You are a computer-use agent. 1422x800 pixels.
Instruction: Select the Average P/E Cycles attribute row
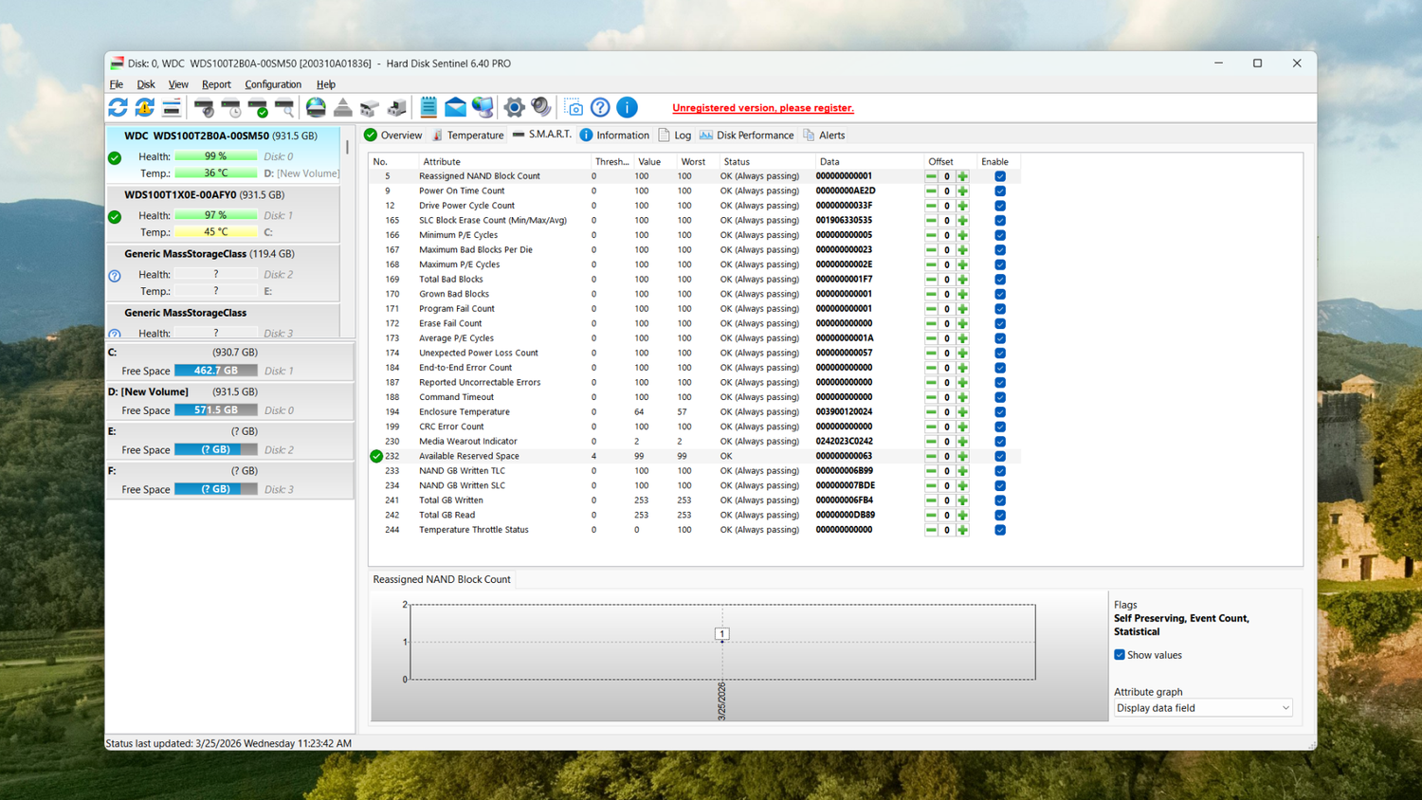[x=694, y=338]
